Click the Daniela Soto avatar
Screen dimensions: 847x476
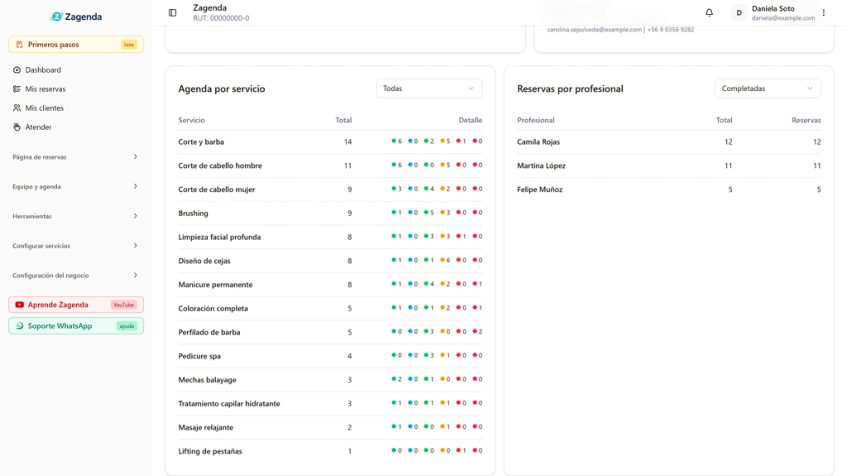click(739, 12)
